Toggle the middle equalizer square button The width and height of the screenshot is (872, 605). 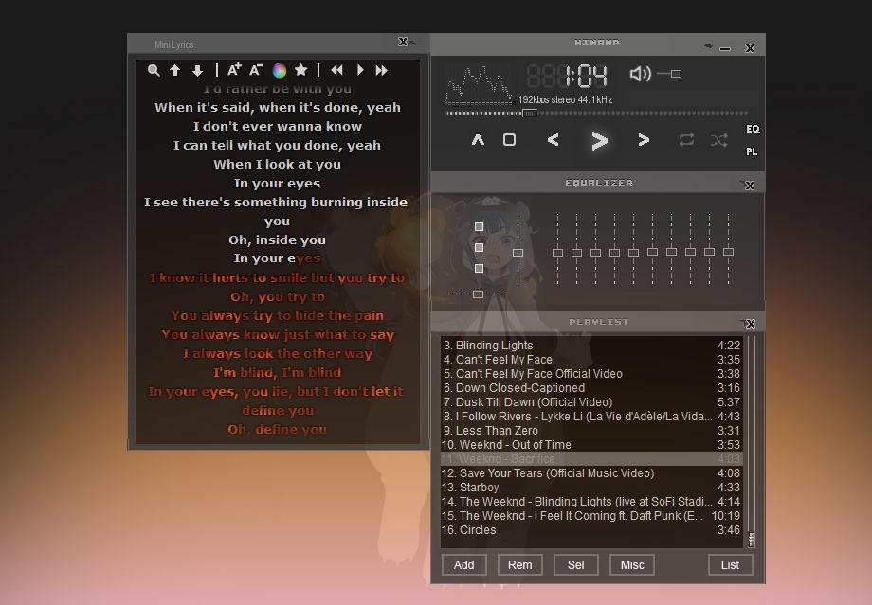tap(479, 248)
